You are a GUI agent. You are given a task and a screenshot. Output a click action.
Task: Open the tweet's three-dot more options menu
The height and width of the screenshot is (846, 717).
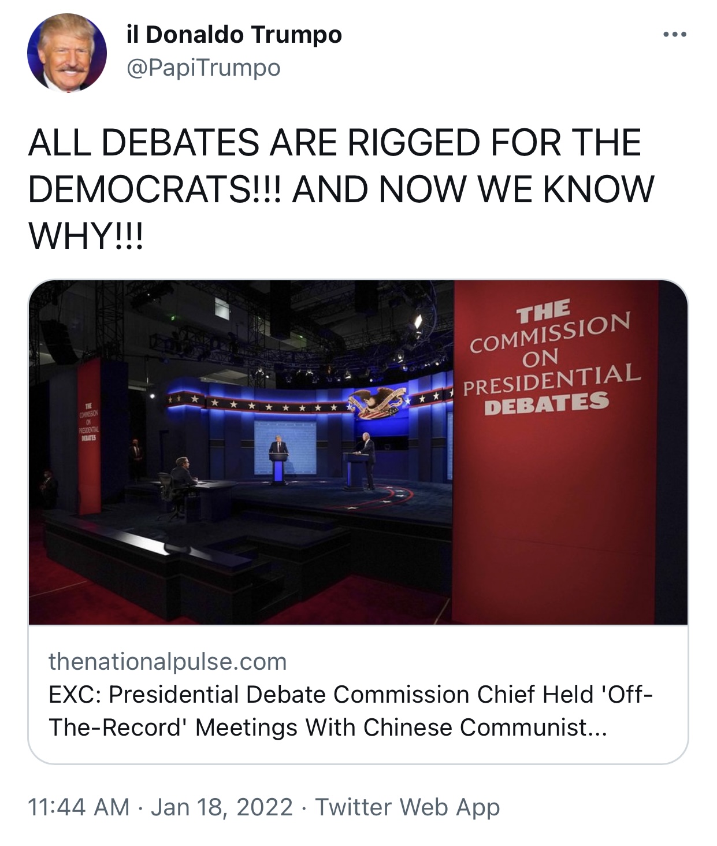675,35
